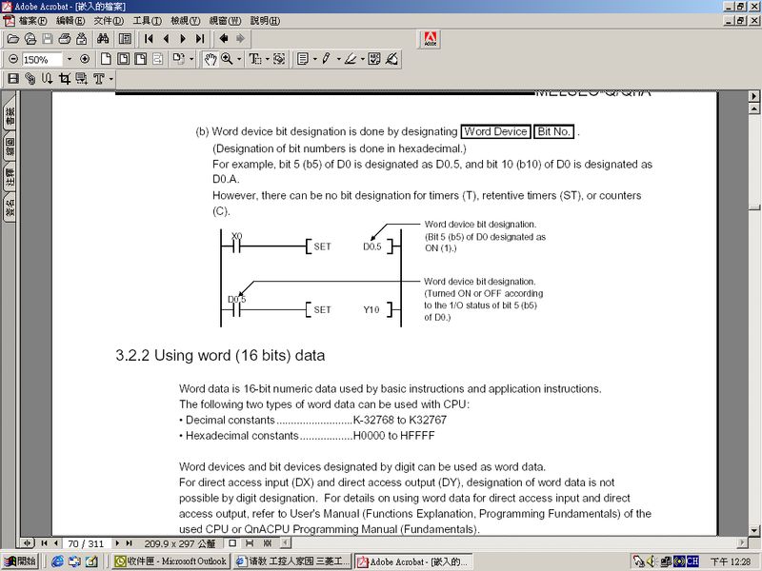Expand the Text Select tool dropdown
This screenshot has width=762, height=571.
(x=268, y=59)
